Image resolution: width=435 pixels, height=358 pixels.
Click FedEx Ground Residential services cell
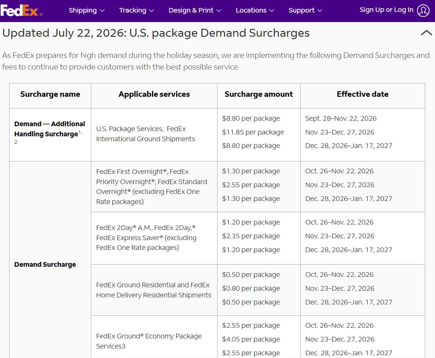pyautogui.click(x=154, y=290)
